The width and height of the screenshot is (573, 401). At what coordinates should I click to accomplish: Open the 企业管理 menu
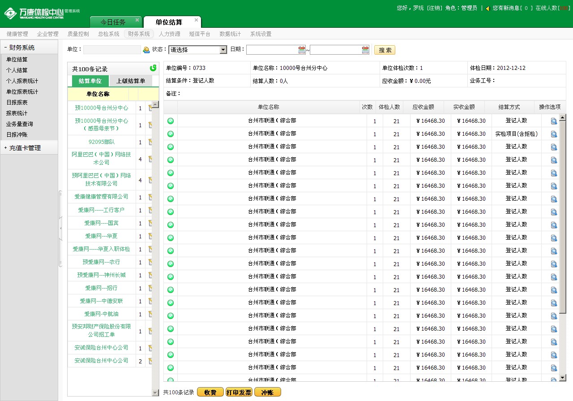point(47,34)
